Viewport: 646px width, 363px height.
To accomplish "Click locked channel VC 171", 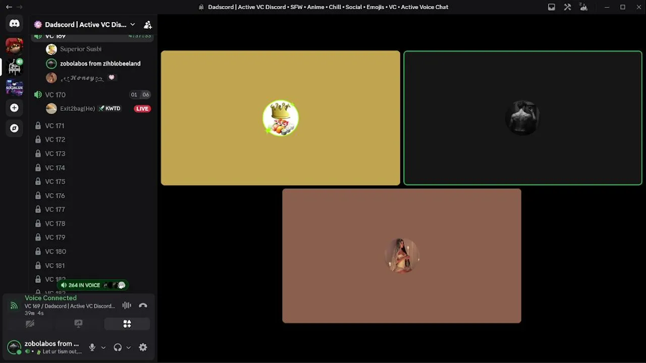I will click(x=92, y=126).
